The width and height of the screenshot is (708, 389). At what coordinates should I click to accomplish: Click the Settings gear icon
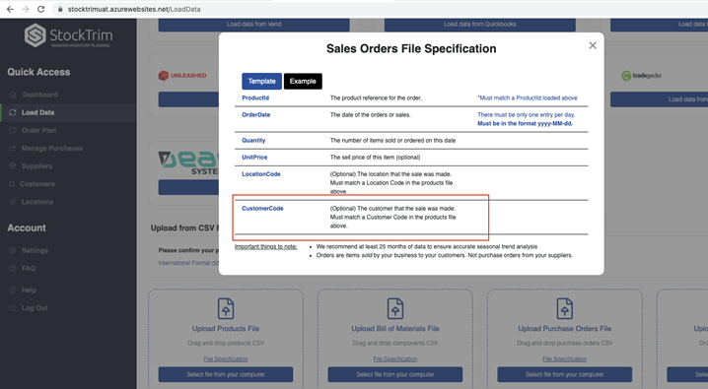click(13, 250)
